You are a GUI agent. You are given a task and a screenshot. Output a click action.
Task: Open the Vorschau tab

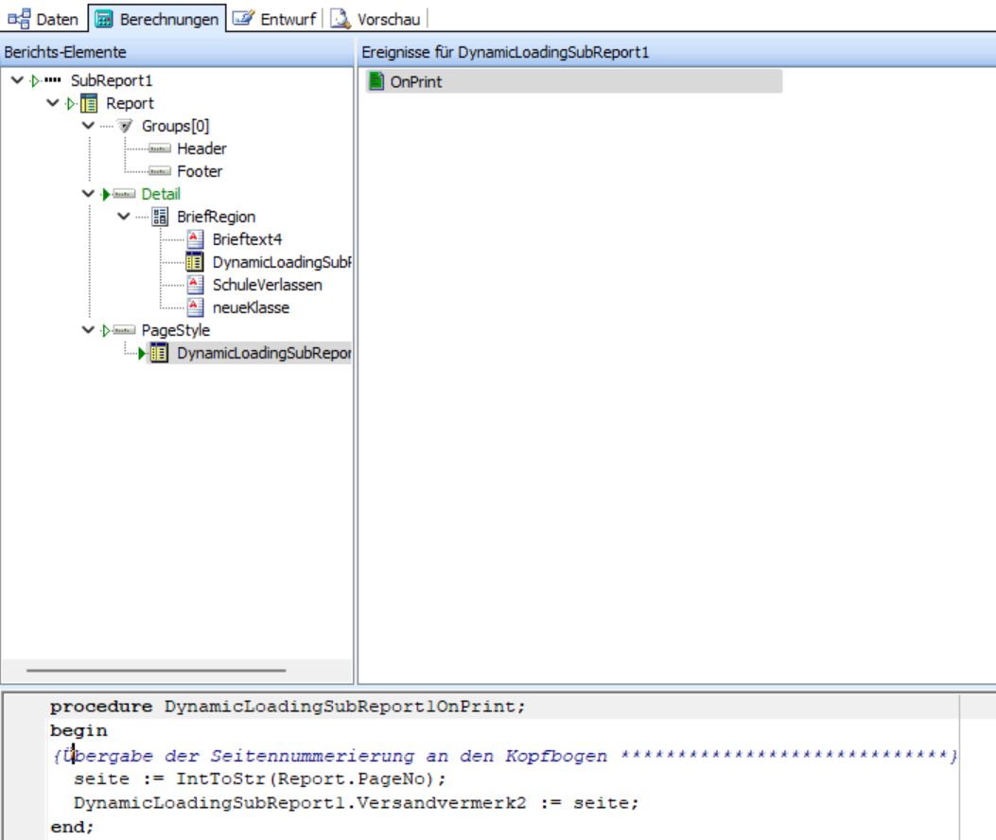tap(376, 19)
